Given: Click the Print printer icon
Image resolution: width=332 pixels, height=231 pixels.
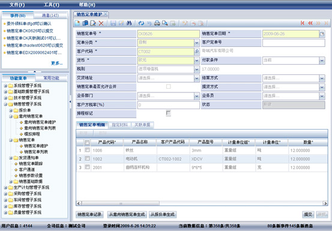Looking at the screenshot, I should click(157, 23).
